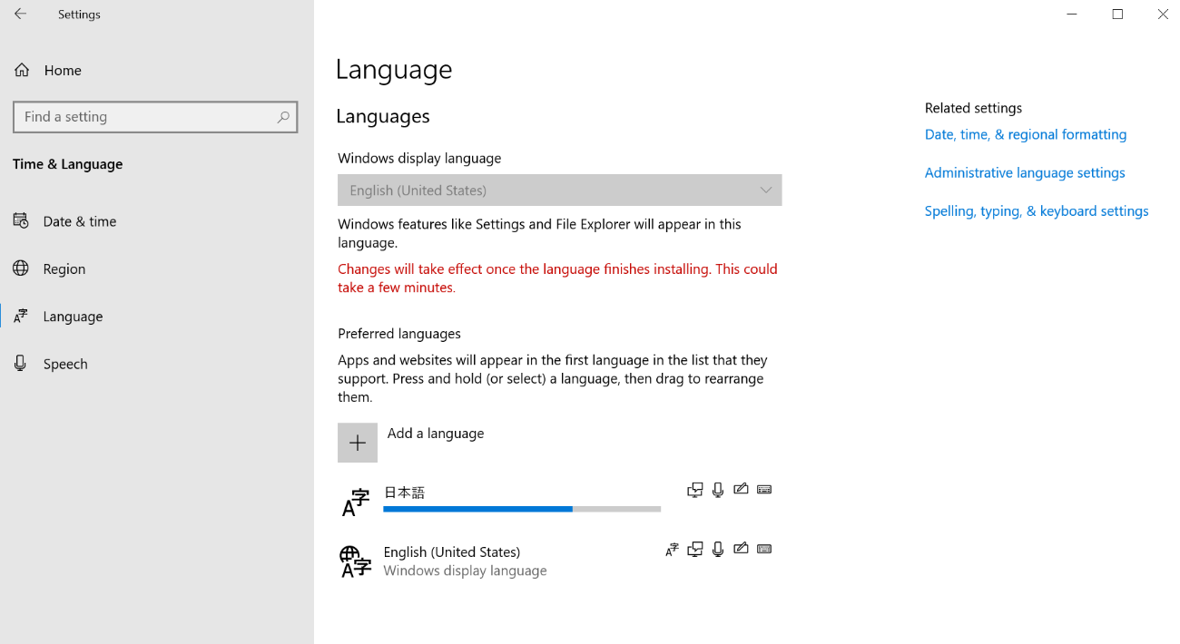Viewport: 1180px width, 644px height.
Task: Click the text-to-speech icon on English row
Action: click(x=695, y=550)
